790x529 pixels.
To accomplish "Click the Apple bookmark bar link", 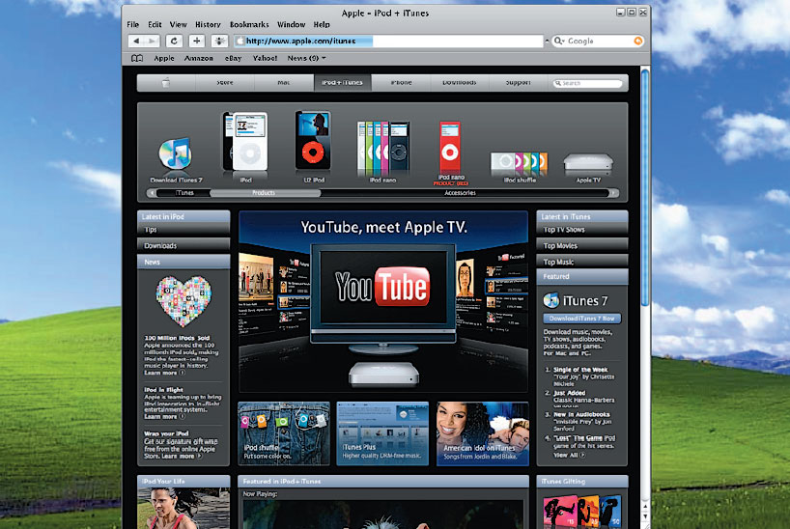I will coord(164,58).
